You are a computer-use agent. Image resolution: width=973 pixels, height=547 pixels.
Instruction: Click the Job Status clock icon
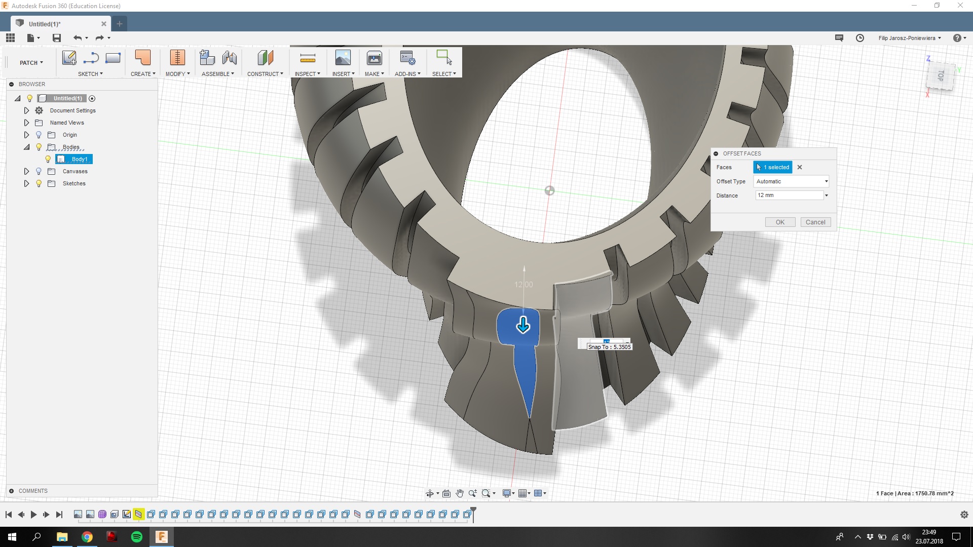(860, 38)
